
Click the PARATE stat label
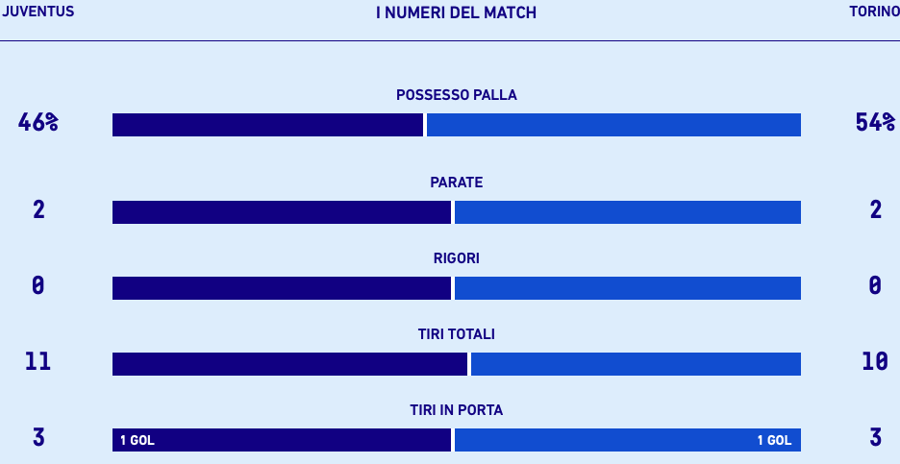click(x=457, y=183)
